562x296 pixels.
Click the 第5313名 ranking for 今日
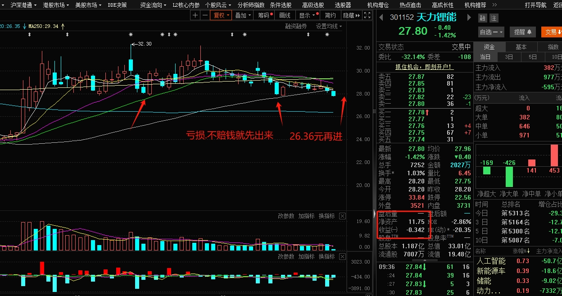(x=516, y=213)
